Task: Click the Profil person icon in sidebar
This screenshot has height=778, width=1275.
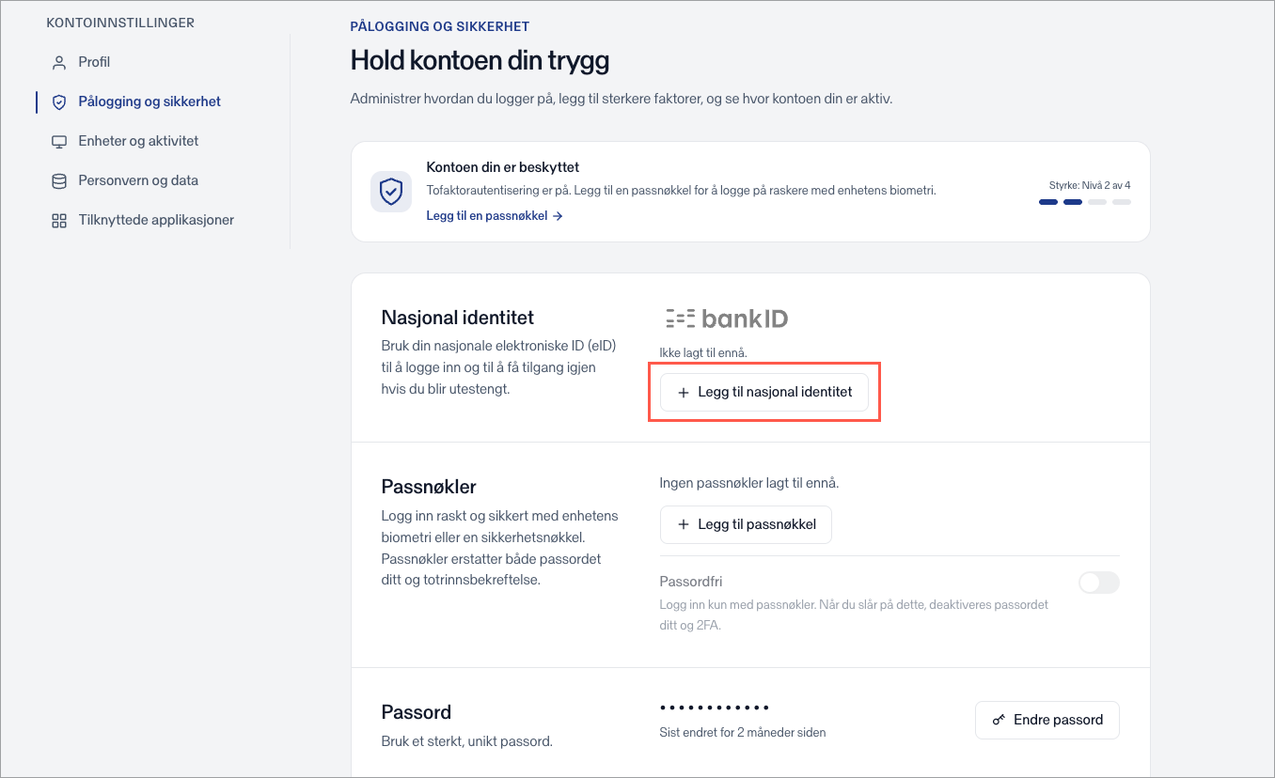Action: [59, 62]
